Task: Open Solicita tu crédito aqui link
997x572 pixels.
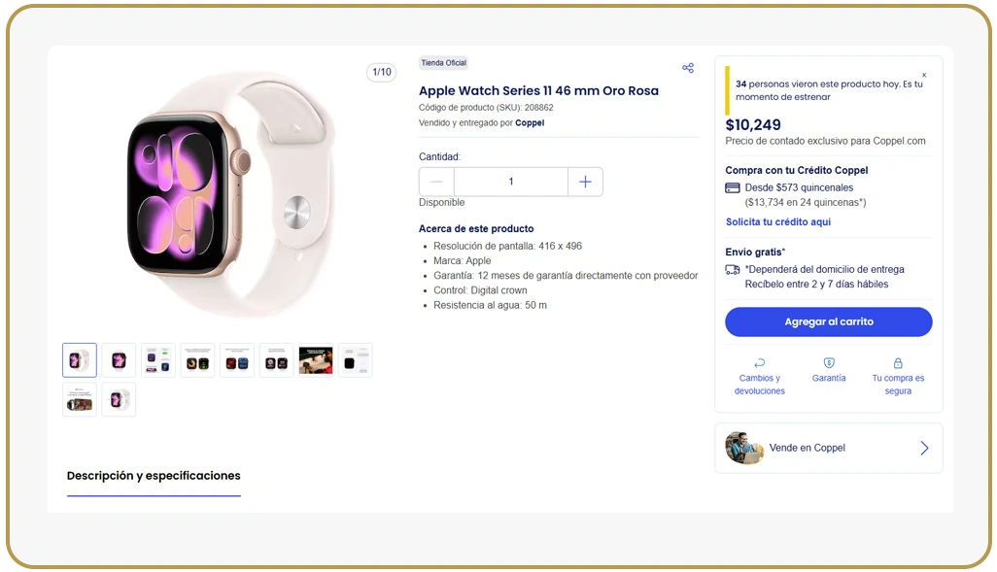Action: click(777, 221)
